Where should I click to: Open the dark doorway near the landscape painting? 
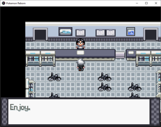(x=40, y=34)
